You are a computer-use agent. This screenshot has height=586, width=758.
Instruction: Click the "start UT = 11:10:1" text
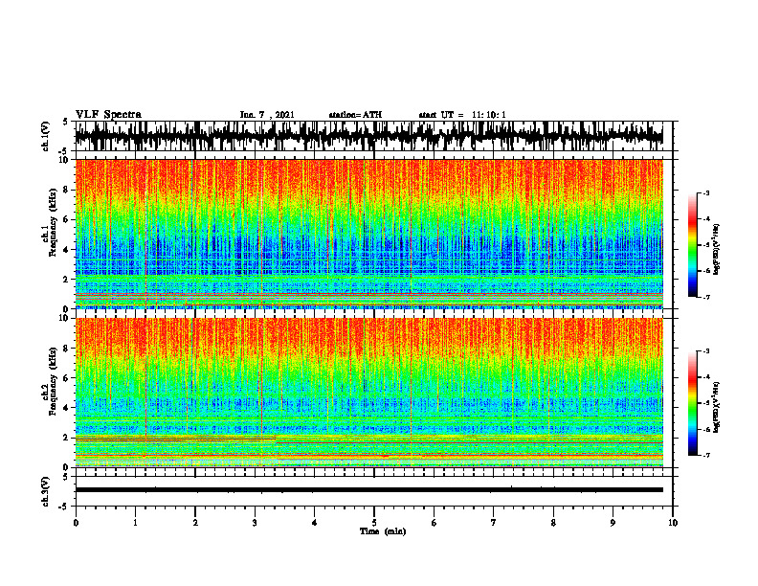pos(462,115)
